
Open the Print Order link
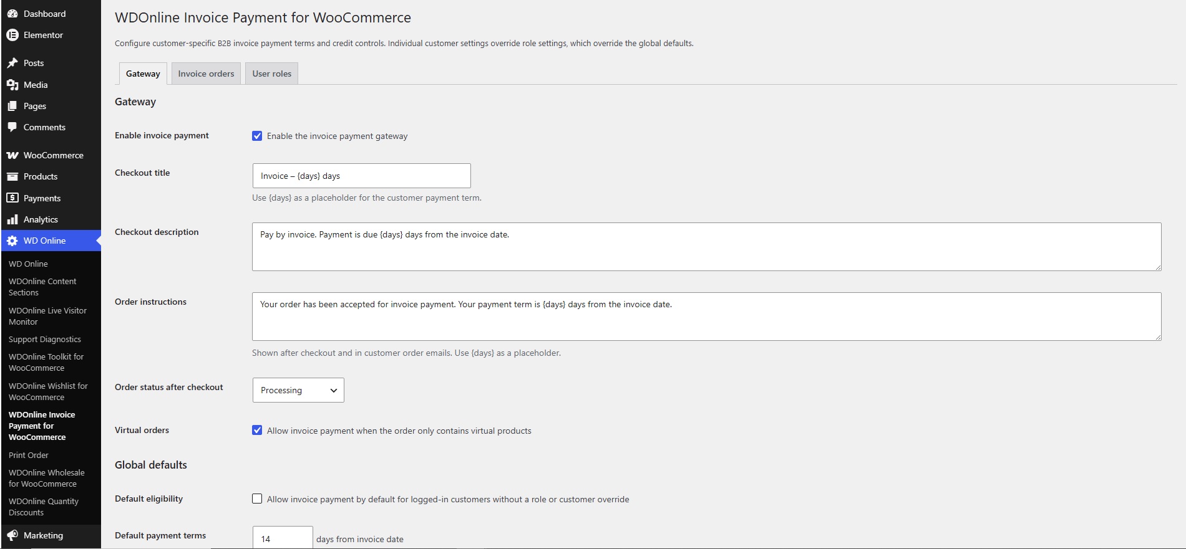29,455
